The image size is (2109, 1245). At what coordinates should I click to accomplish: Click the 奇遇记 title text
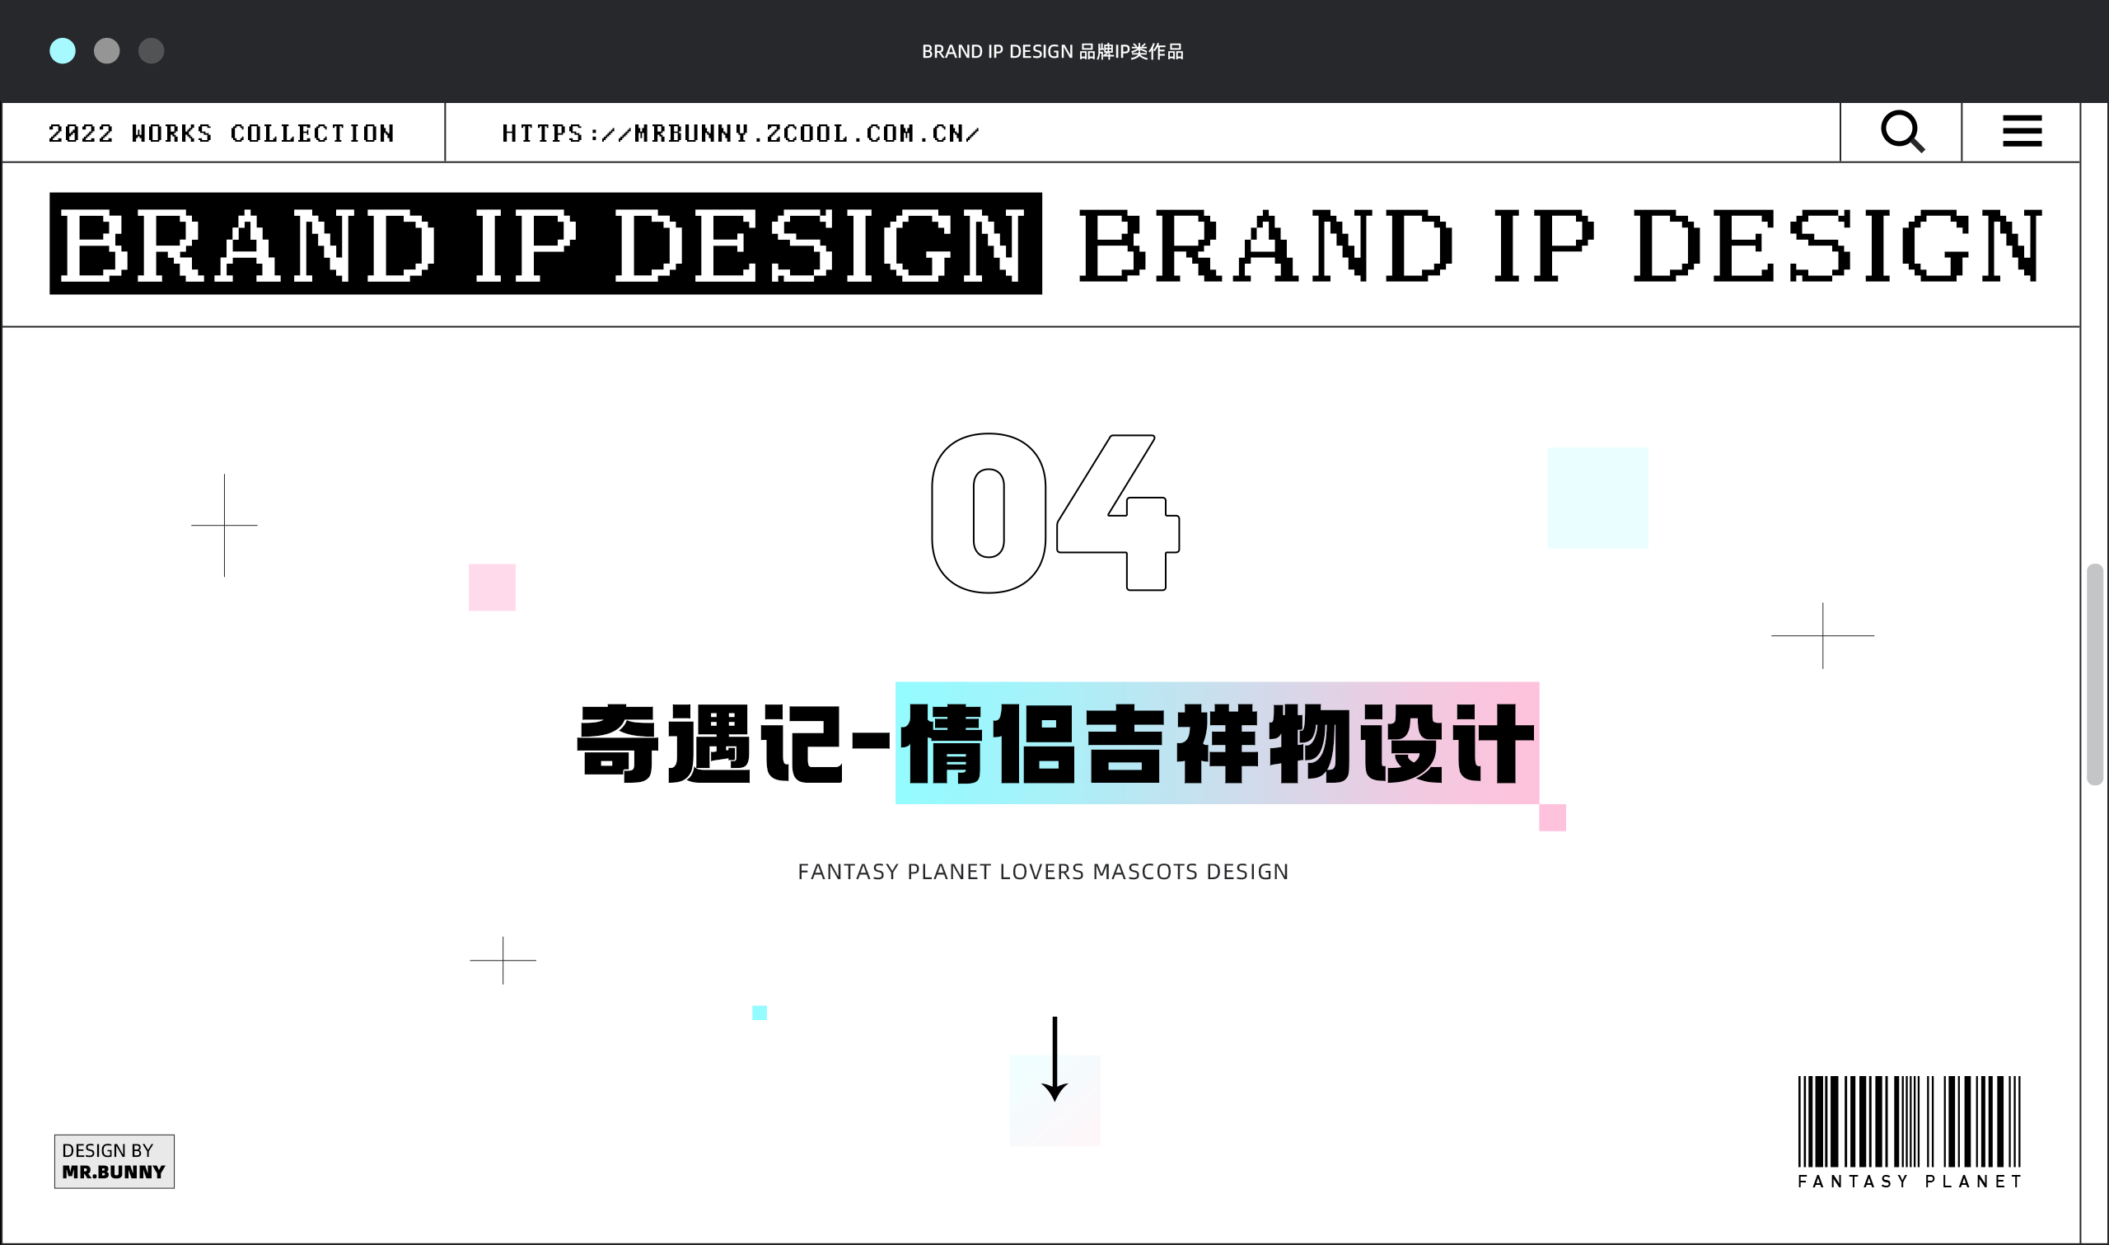(x=709, y=743)
